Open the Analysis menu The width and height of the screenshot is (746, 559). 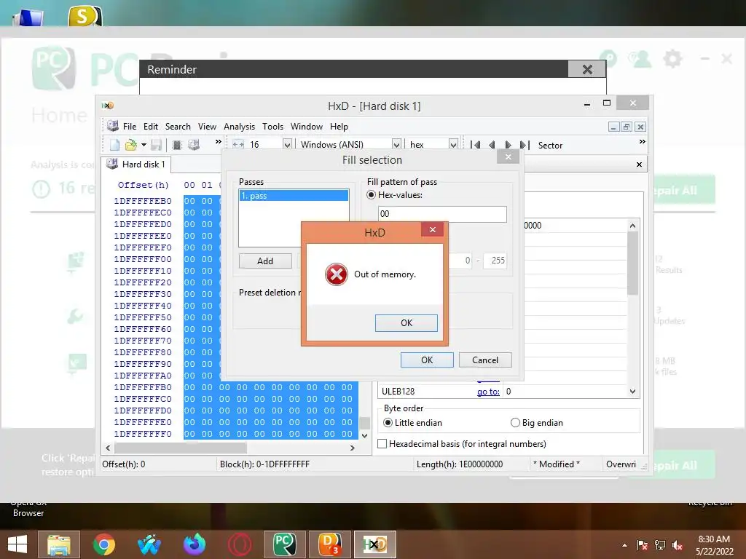(x=239, y=127)
